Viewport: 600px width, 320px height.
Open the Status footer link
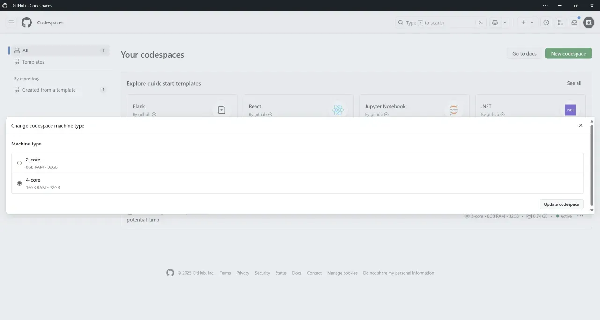(281, 273)
